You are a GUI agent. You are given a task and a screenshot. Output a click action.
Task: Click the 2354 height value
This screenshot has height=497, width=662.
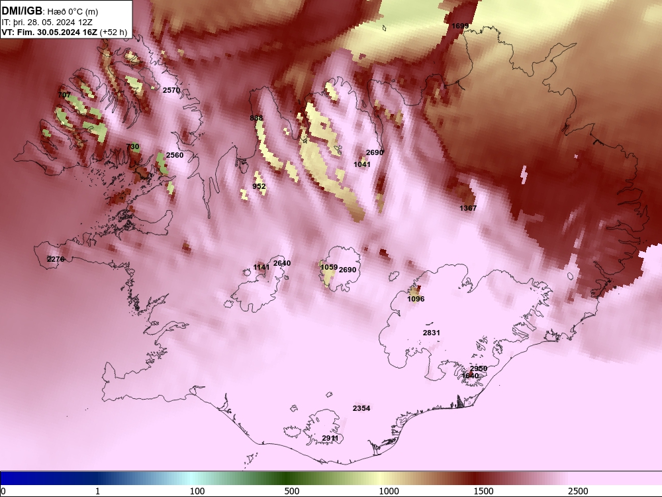[361, 408]
